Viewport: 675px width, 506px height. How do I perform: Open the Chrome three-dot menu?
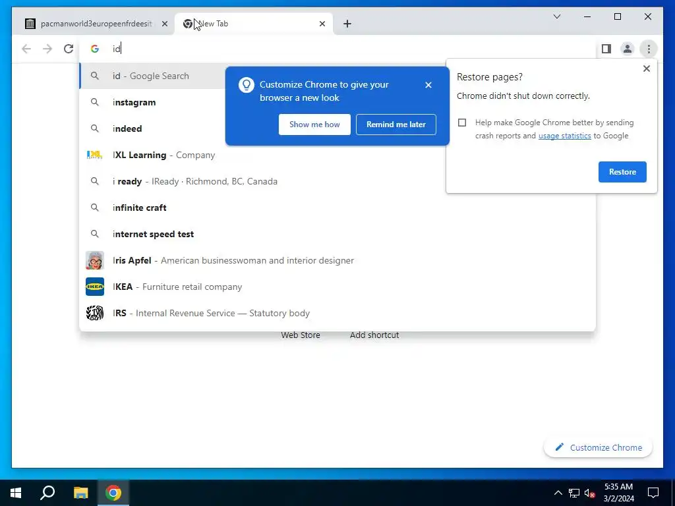[649, 49]
